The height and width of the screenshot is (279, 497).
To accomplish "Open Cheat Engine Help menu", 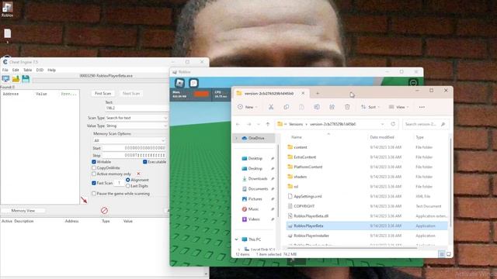I will click(x=52, y=70).
